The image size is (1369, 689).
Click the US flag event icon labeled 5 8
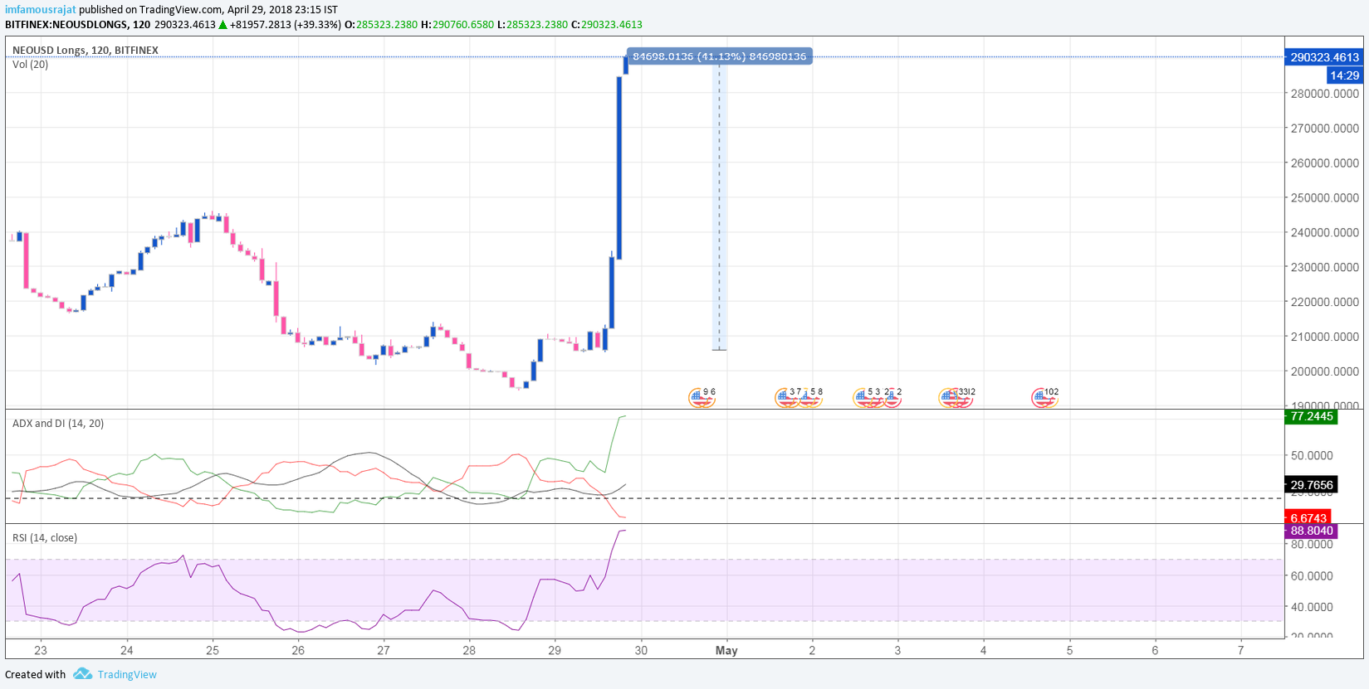pos(809,398)
